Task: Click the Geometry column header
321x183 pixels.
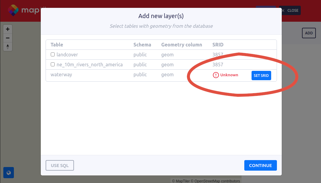Action: click(x=181, y=45)
